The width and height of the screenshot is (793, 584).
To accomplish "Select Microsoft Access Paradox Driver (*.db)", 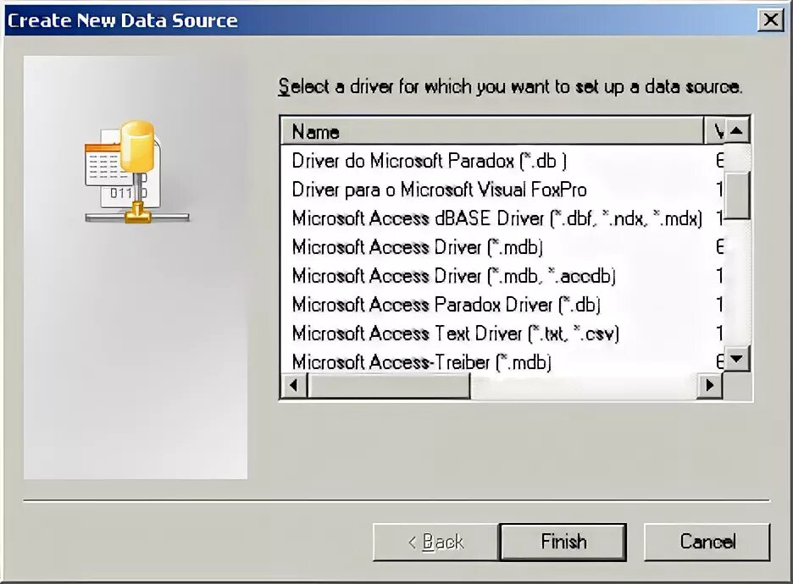I will pos(502,305).
